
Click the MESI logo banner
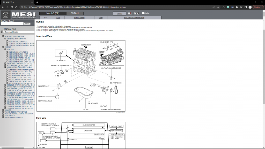pyautogui.click(x=23, y=14)
